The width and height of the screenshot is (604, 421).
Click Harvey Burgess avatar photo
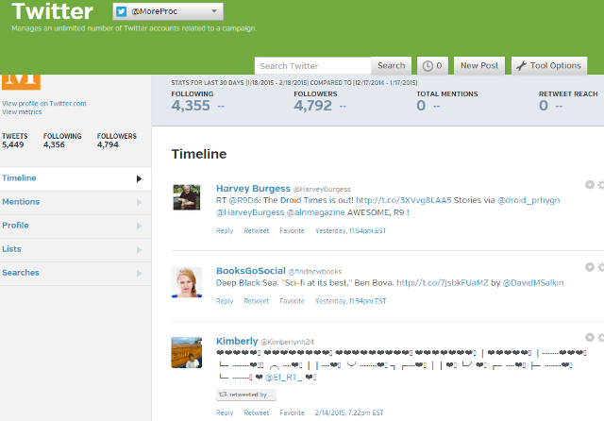[x=187, y=197]
